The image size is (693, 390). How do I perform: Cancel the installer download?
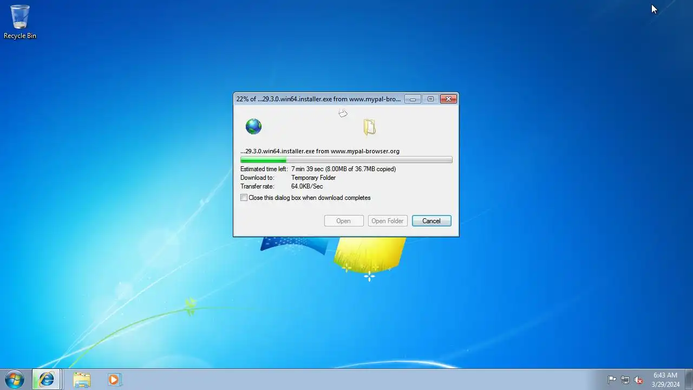432,221
